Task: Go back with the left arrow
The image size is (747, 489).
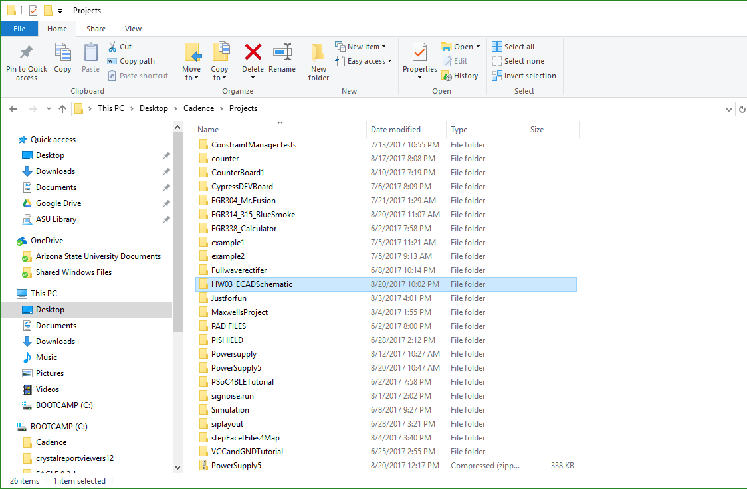Action: coord(13,109)
